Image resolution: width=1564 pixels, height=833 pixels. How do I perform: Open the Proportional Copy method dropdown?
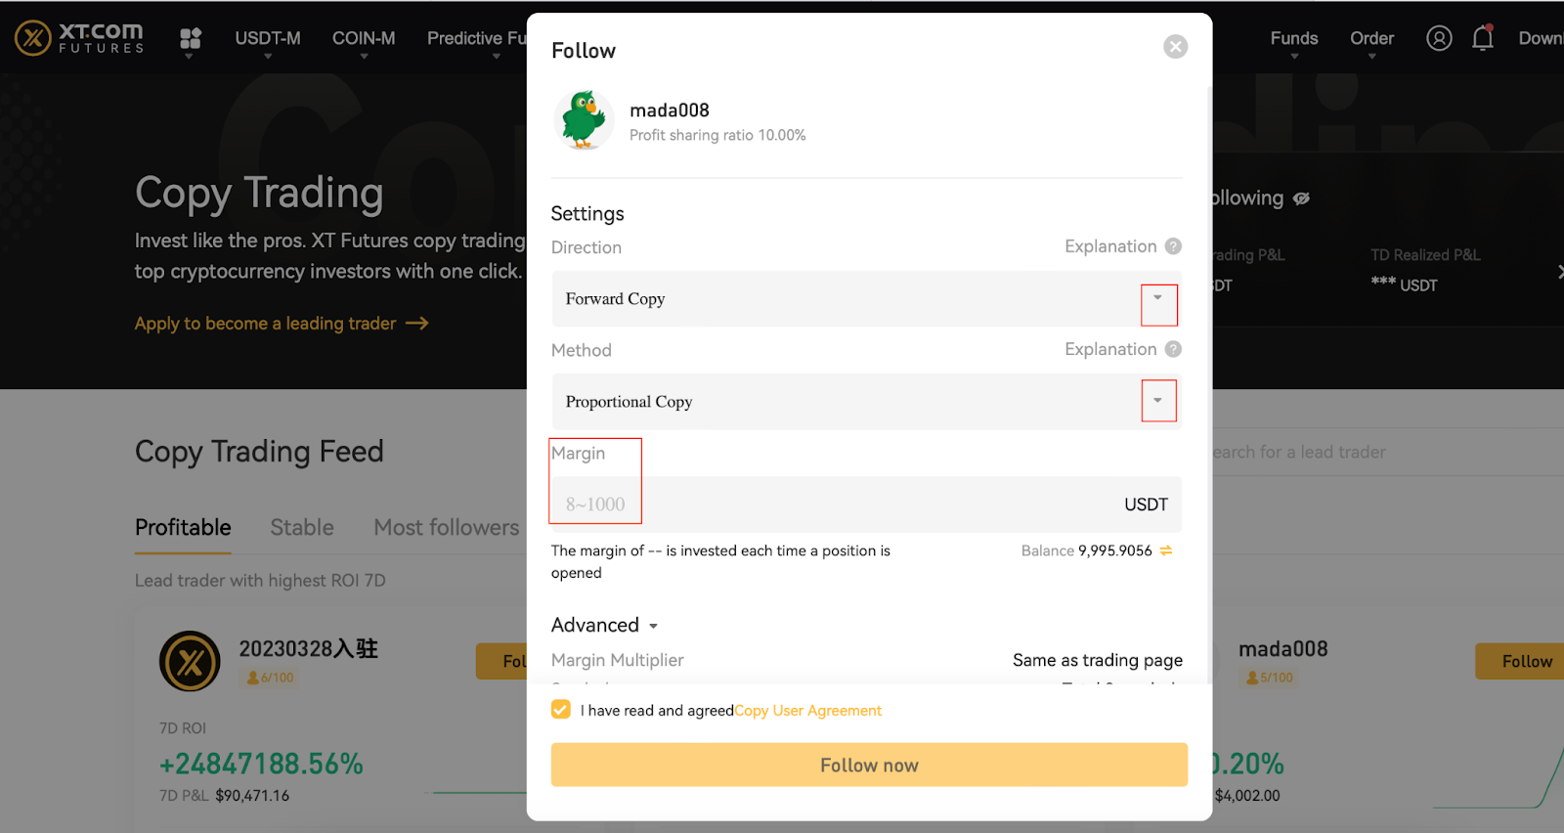pyautogui.click(x=1158, y=401)
